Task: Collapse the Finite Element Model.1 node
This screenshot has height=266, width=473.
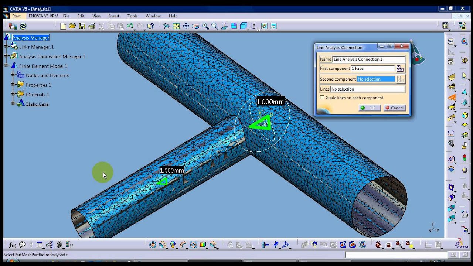Action: coord(6,66)
